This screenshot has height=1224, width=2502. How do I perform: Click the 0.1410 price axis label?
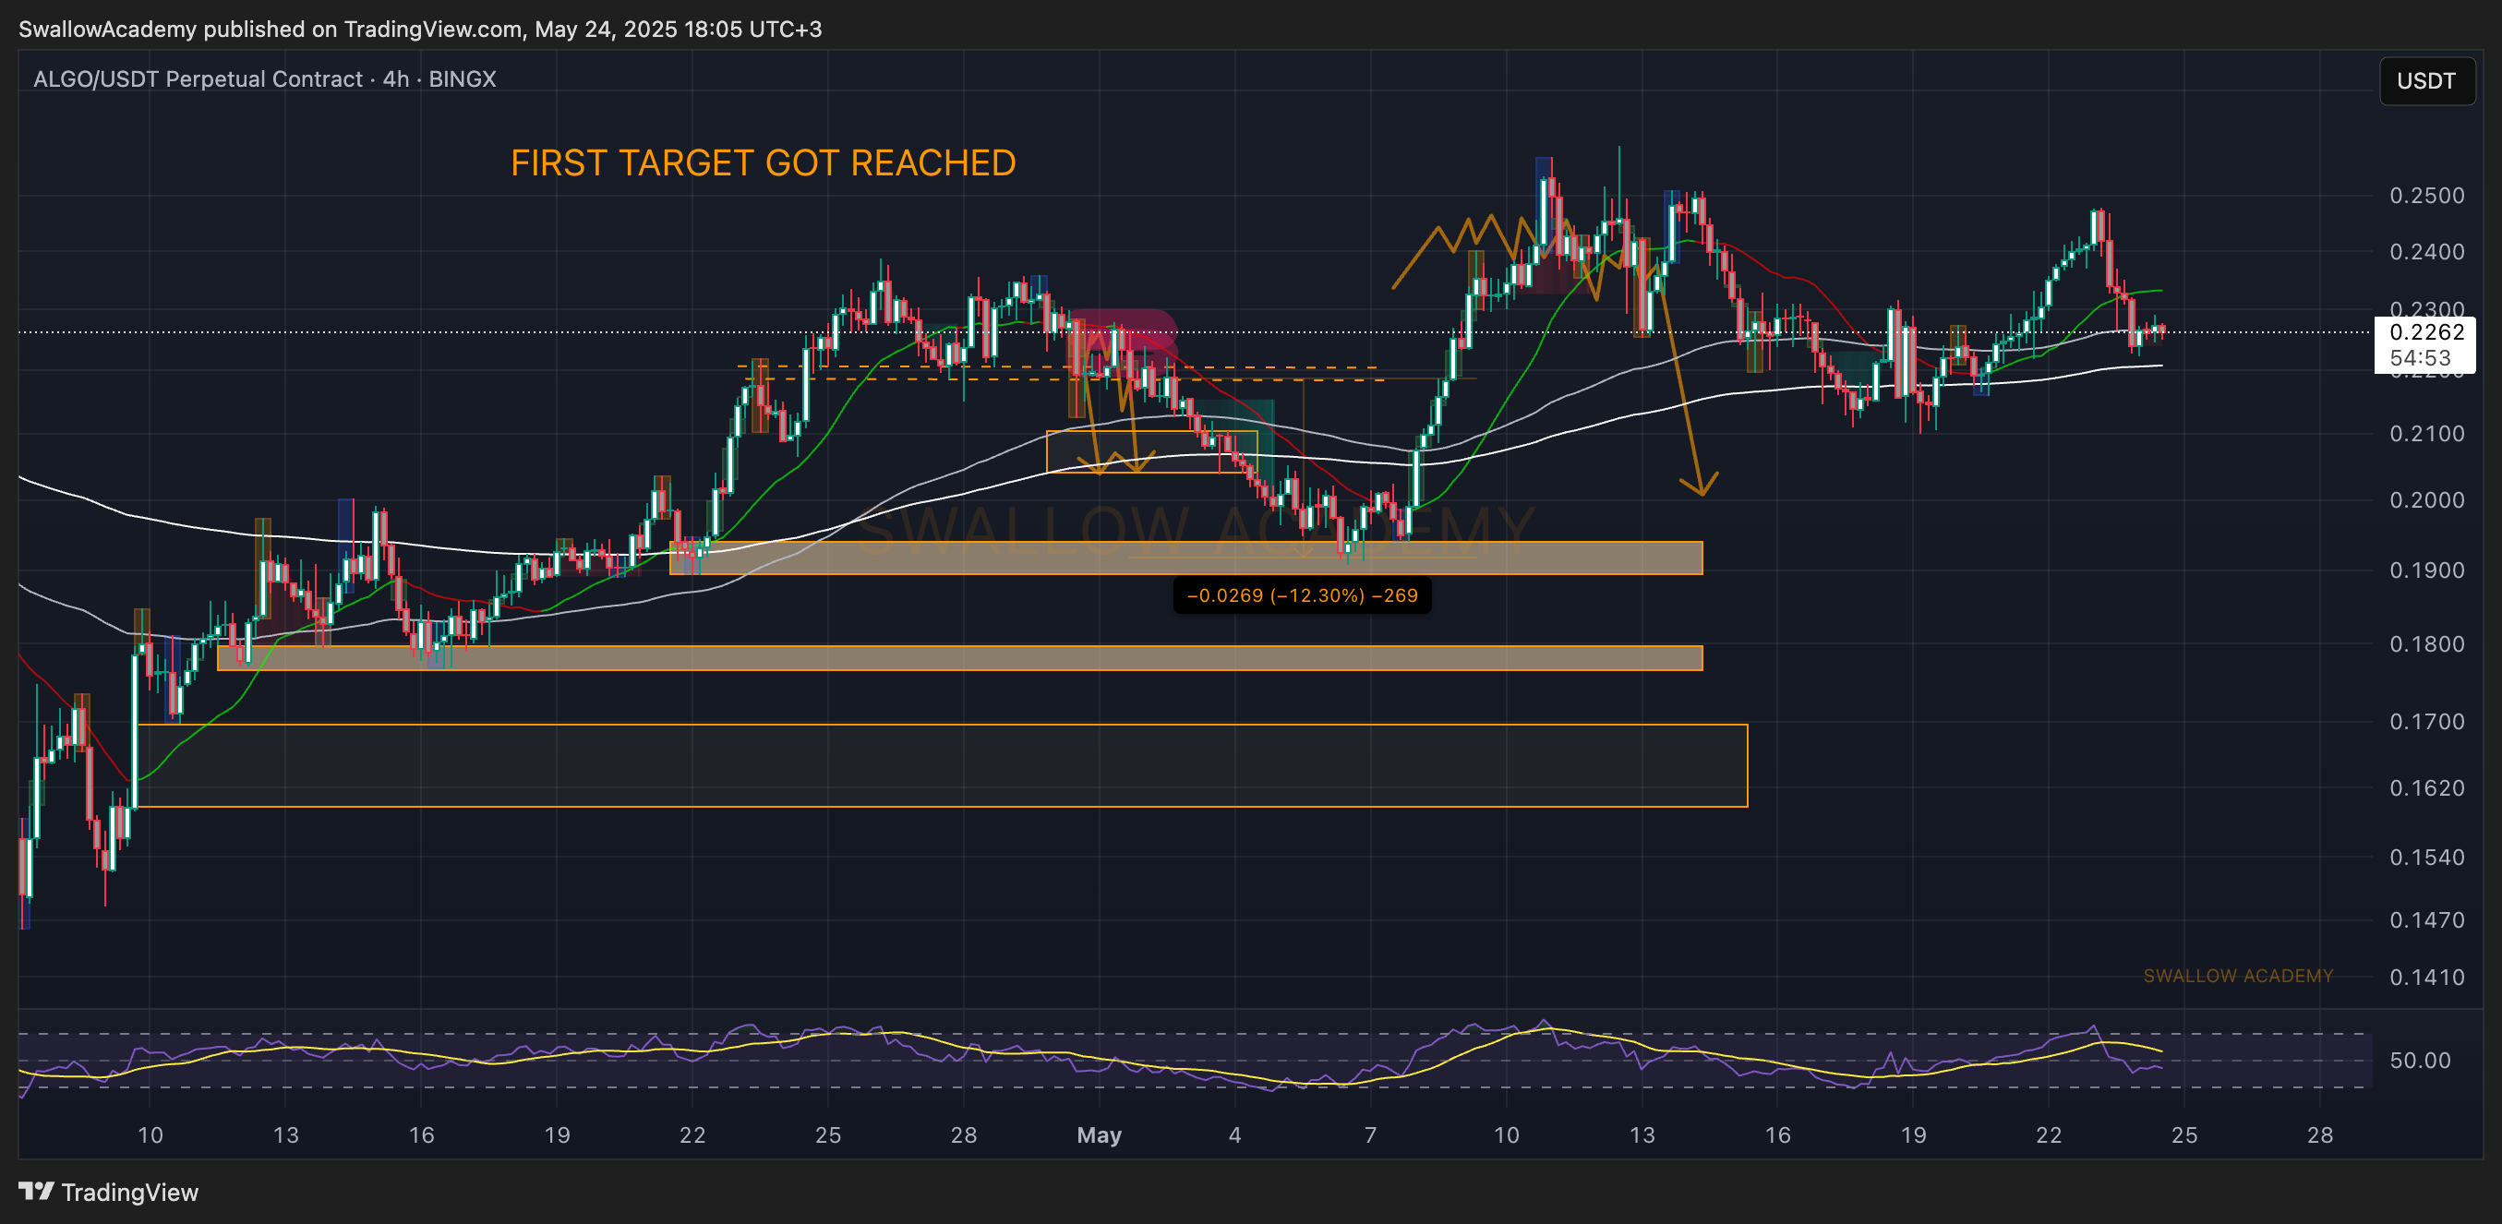tap(2426, 978)
